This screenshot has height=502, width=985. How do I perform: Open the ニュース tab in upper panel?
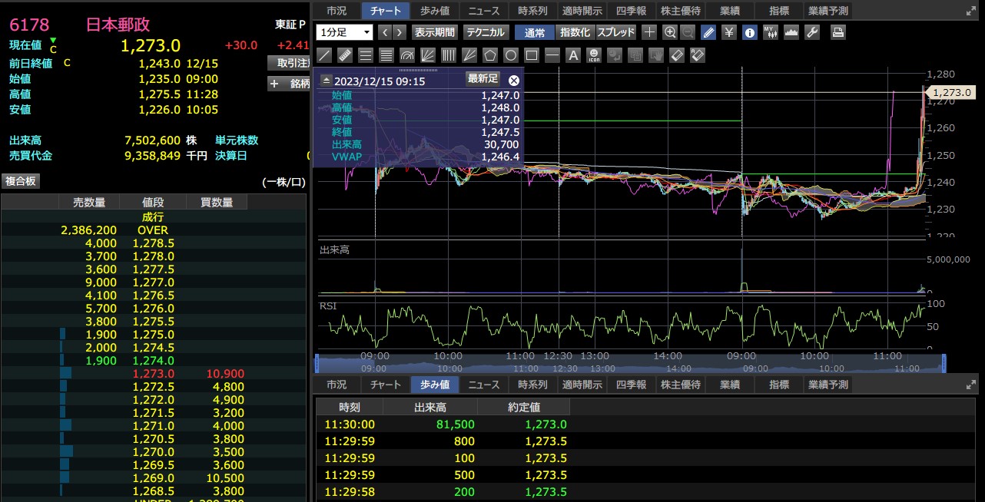tap(484, 11)
